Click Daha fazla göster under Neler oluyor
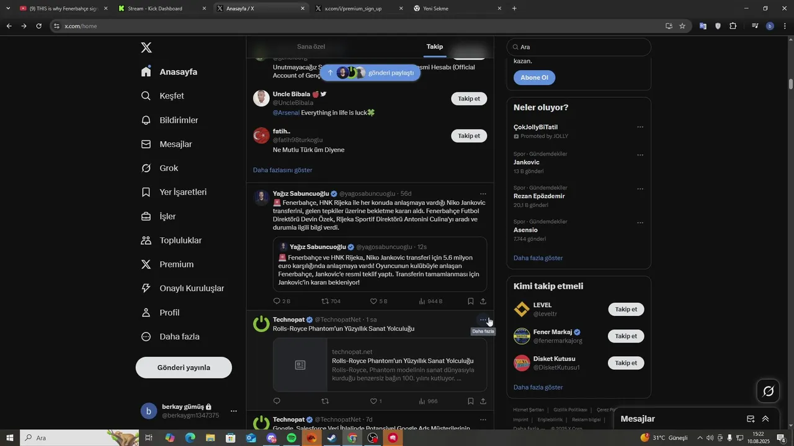The image size is (794, 446). pos(538,258)
